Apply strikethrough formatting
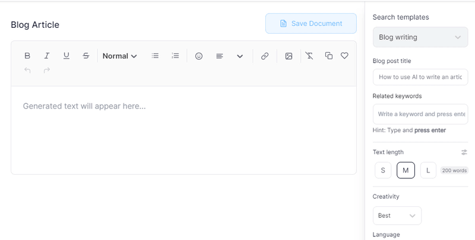 (86, 56)
